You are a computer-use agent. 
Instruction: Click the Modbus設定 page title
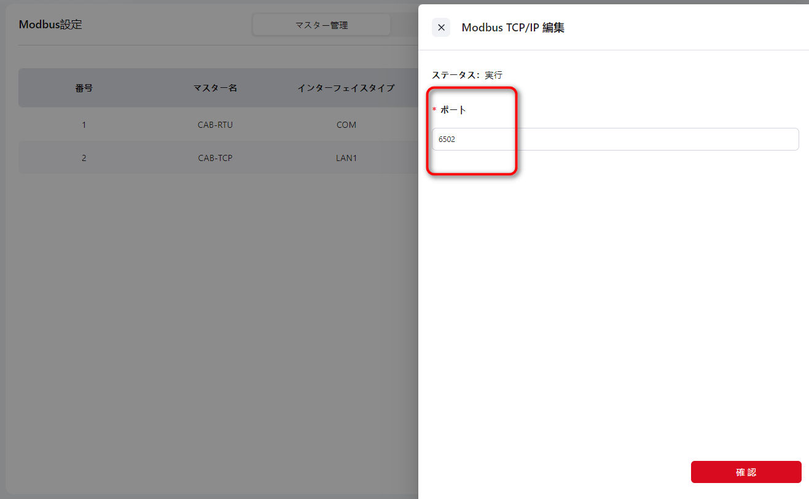tap(50, 25)
